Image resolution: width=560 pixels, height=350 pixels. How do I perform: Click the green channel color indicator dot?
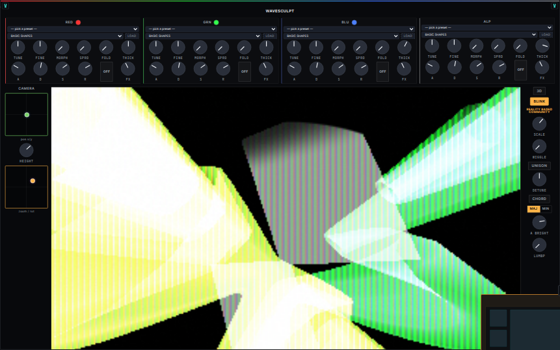coord(216,23)
